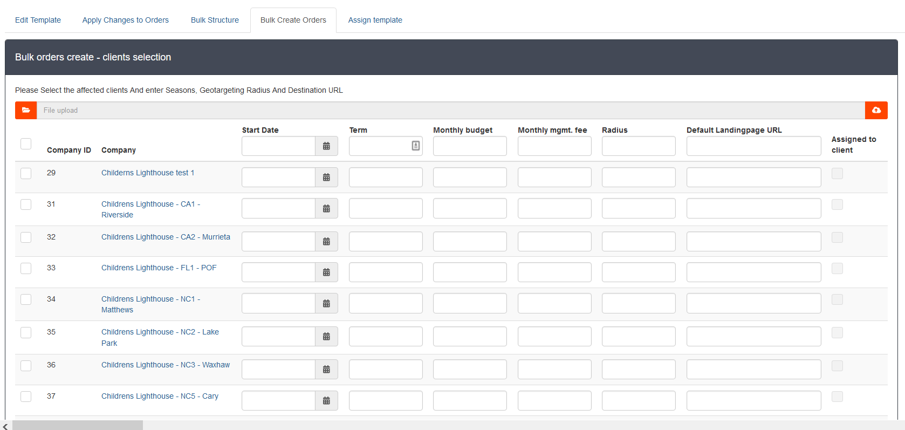Click Monthly mgmt. fee field for company 36
The width and height of the screenshot is (905, 430).
[554, 370]
